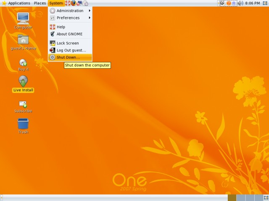
Task: Click the Buy it desktop icon
Action: [23, 62]
